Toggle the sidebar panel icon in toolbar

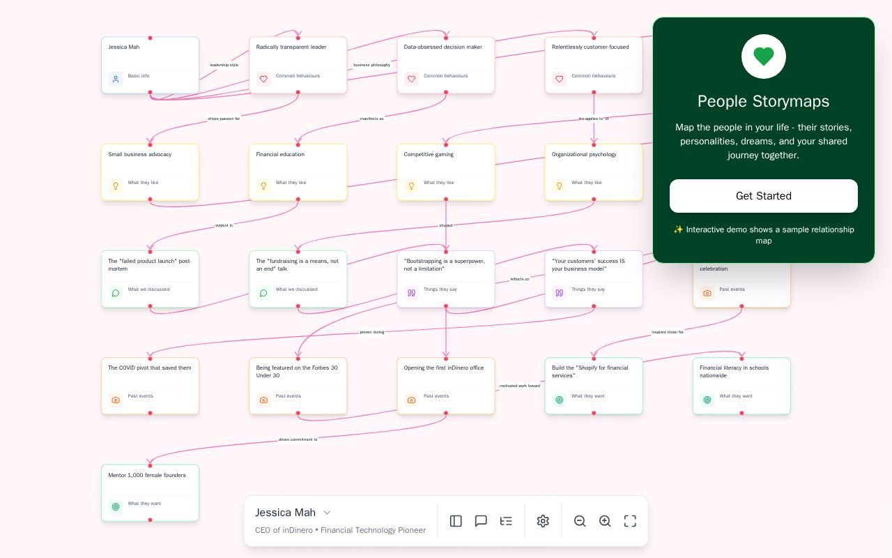coord(456,521)
